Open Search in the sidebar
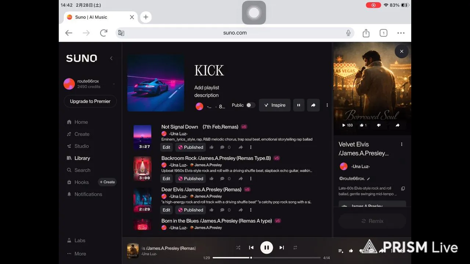Image resolution: width=470 pixels, height=264 pixels. pos(79,170)
